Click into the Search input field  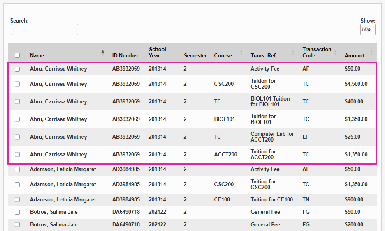click(x=44, y=30)
